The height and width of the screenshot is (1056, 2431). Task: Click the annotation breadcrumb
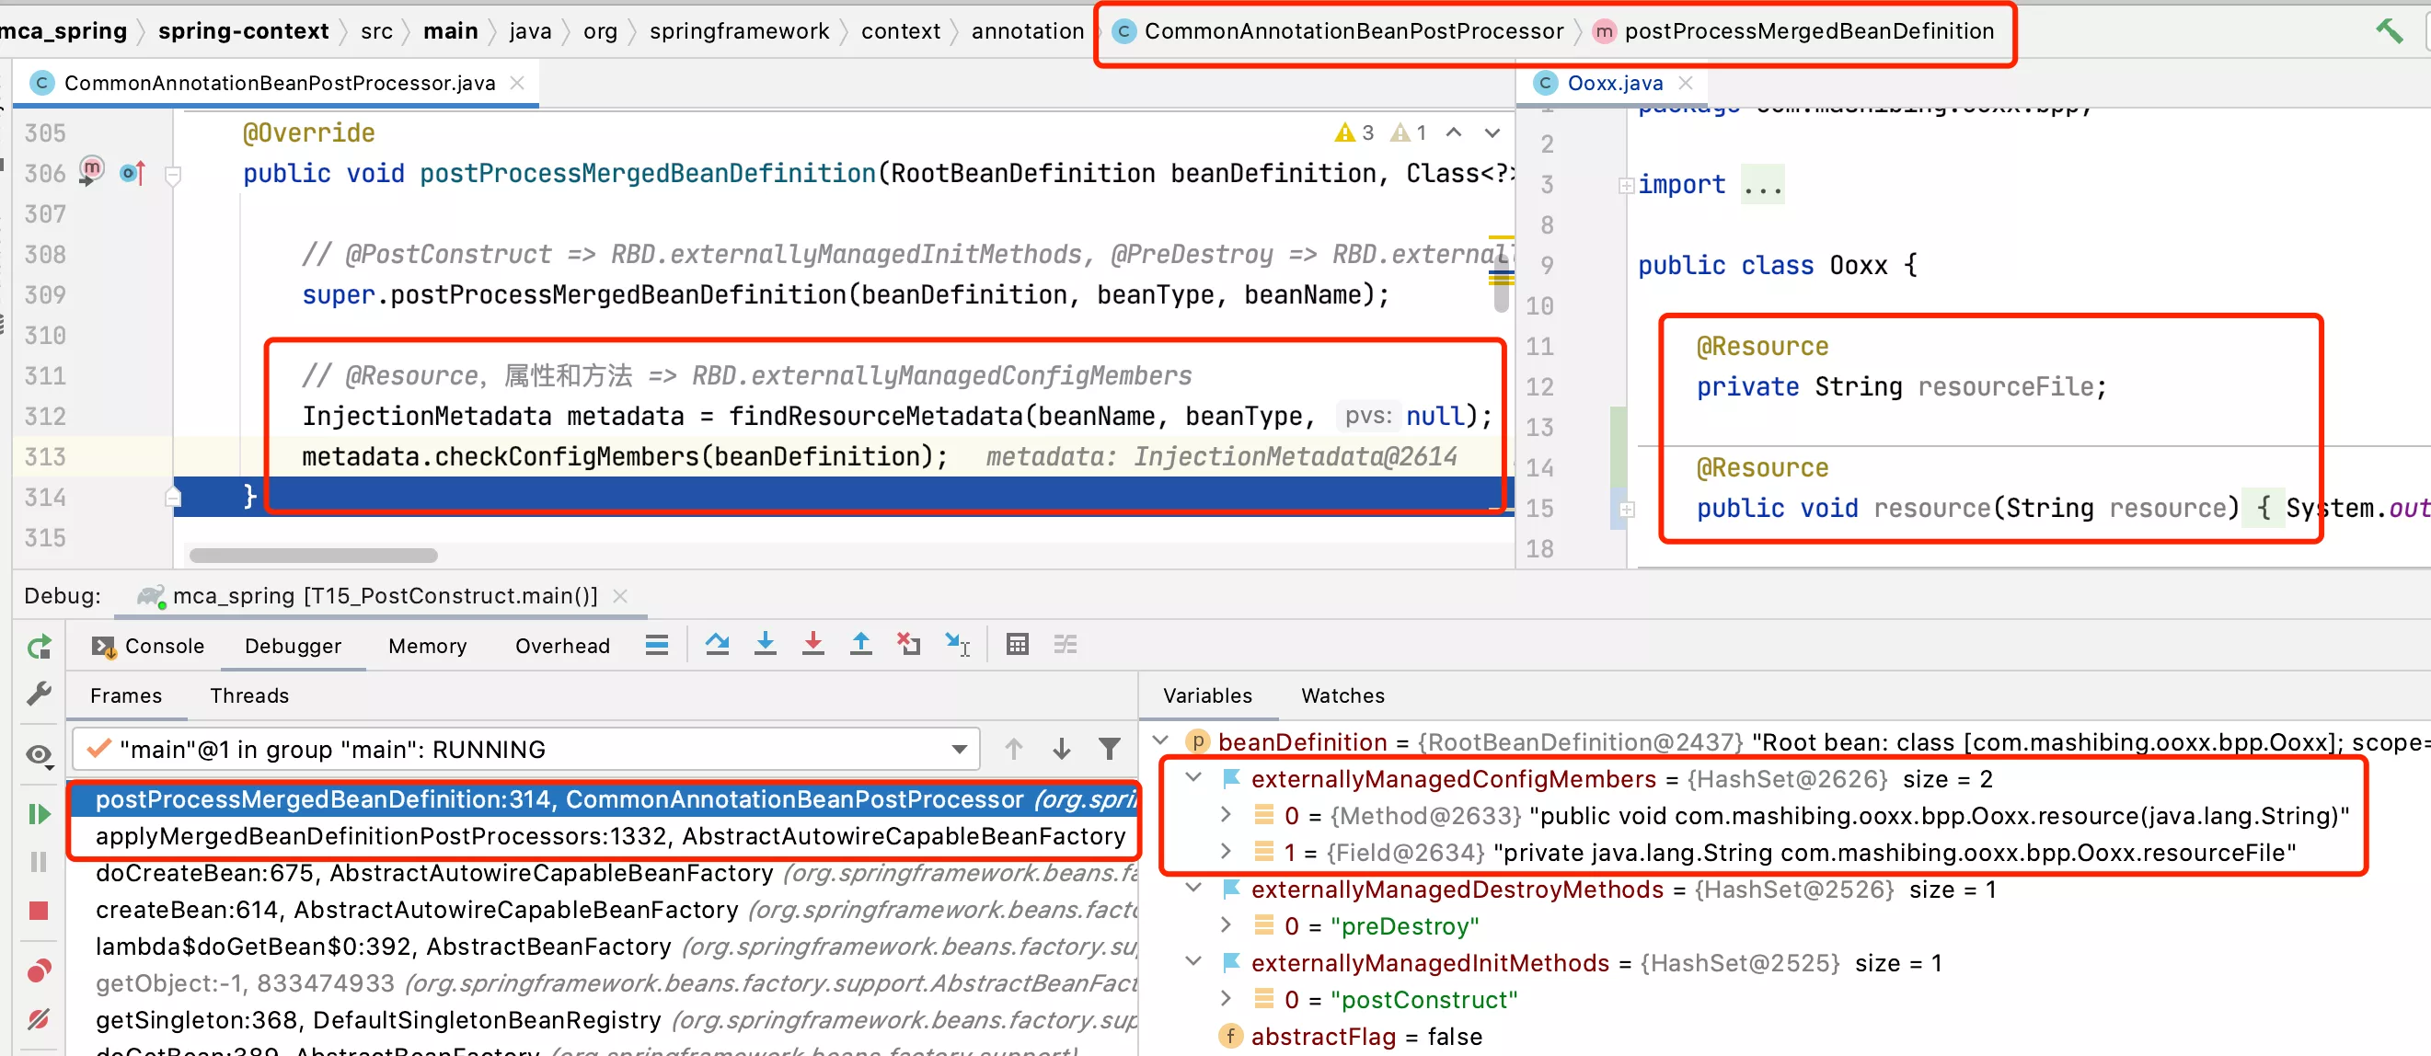coord(1028,31)
